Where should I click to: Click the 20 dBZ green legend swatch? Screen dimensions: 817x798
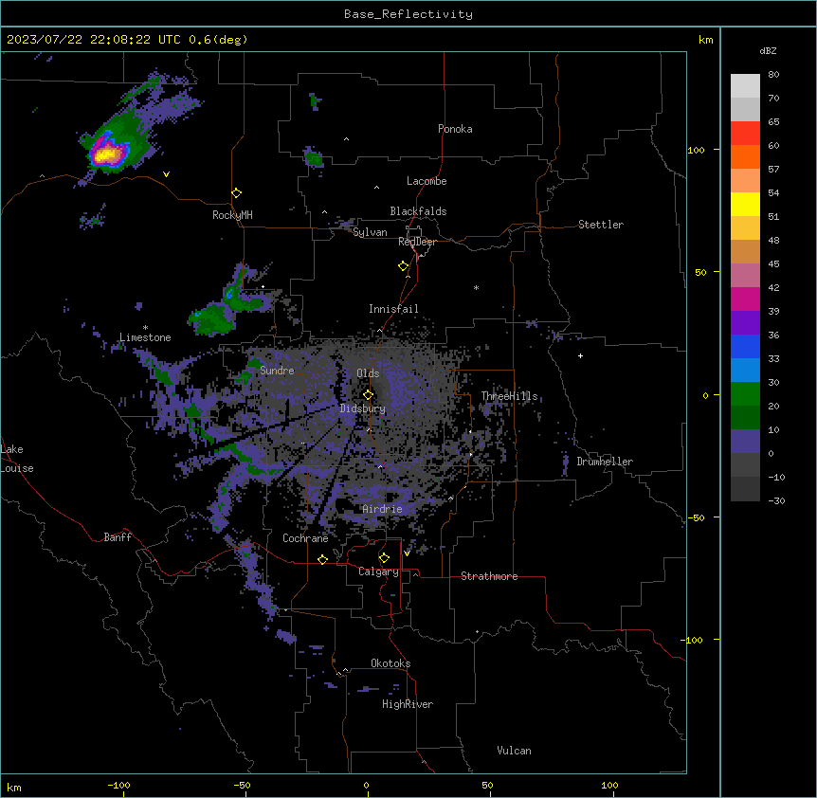pos(745,394)
